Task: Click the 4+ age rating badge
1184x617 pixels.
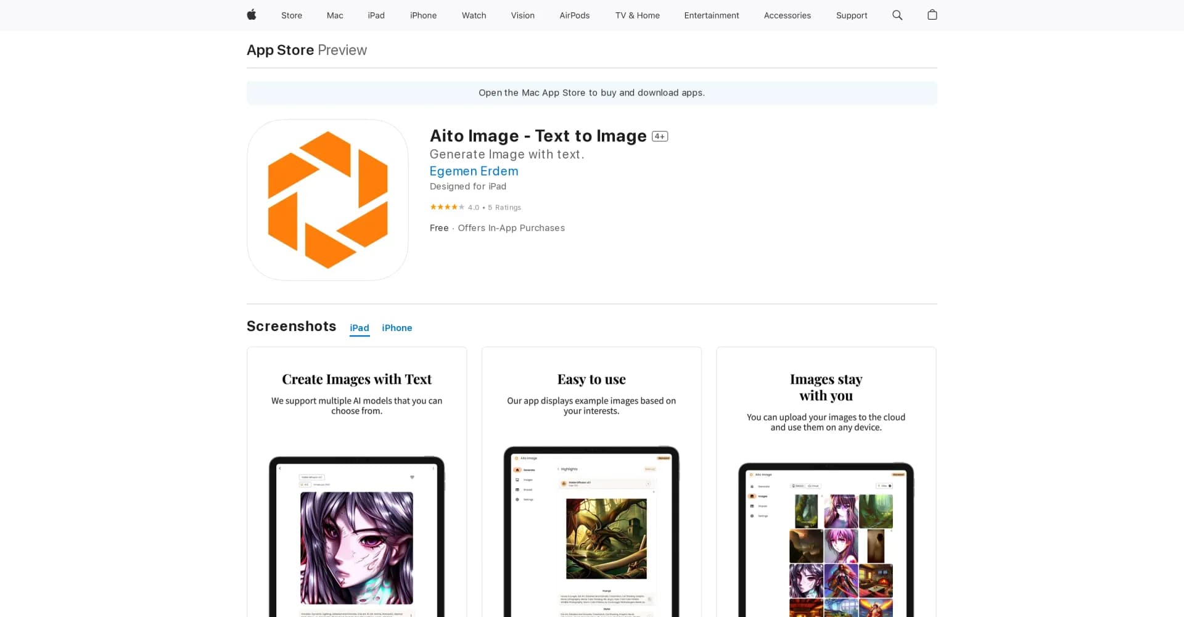Action: (x=660, y=136)
